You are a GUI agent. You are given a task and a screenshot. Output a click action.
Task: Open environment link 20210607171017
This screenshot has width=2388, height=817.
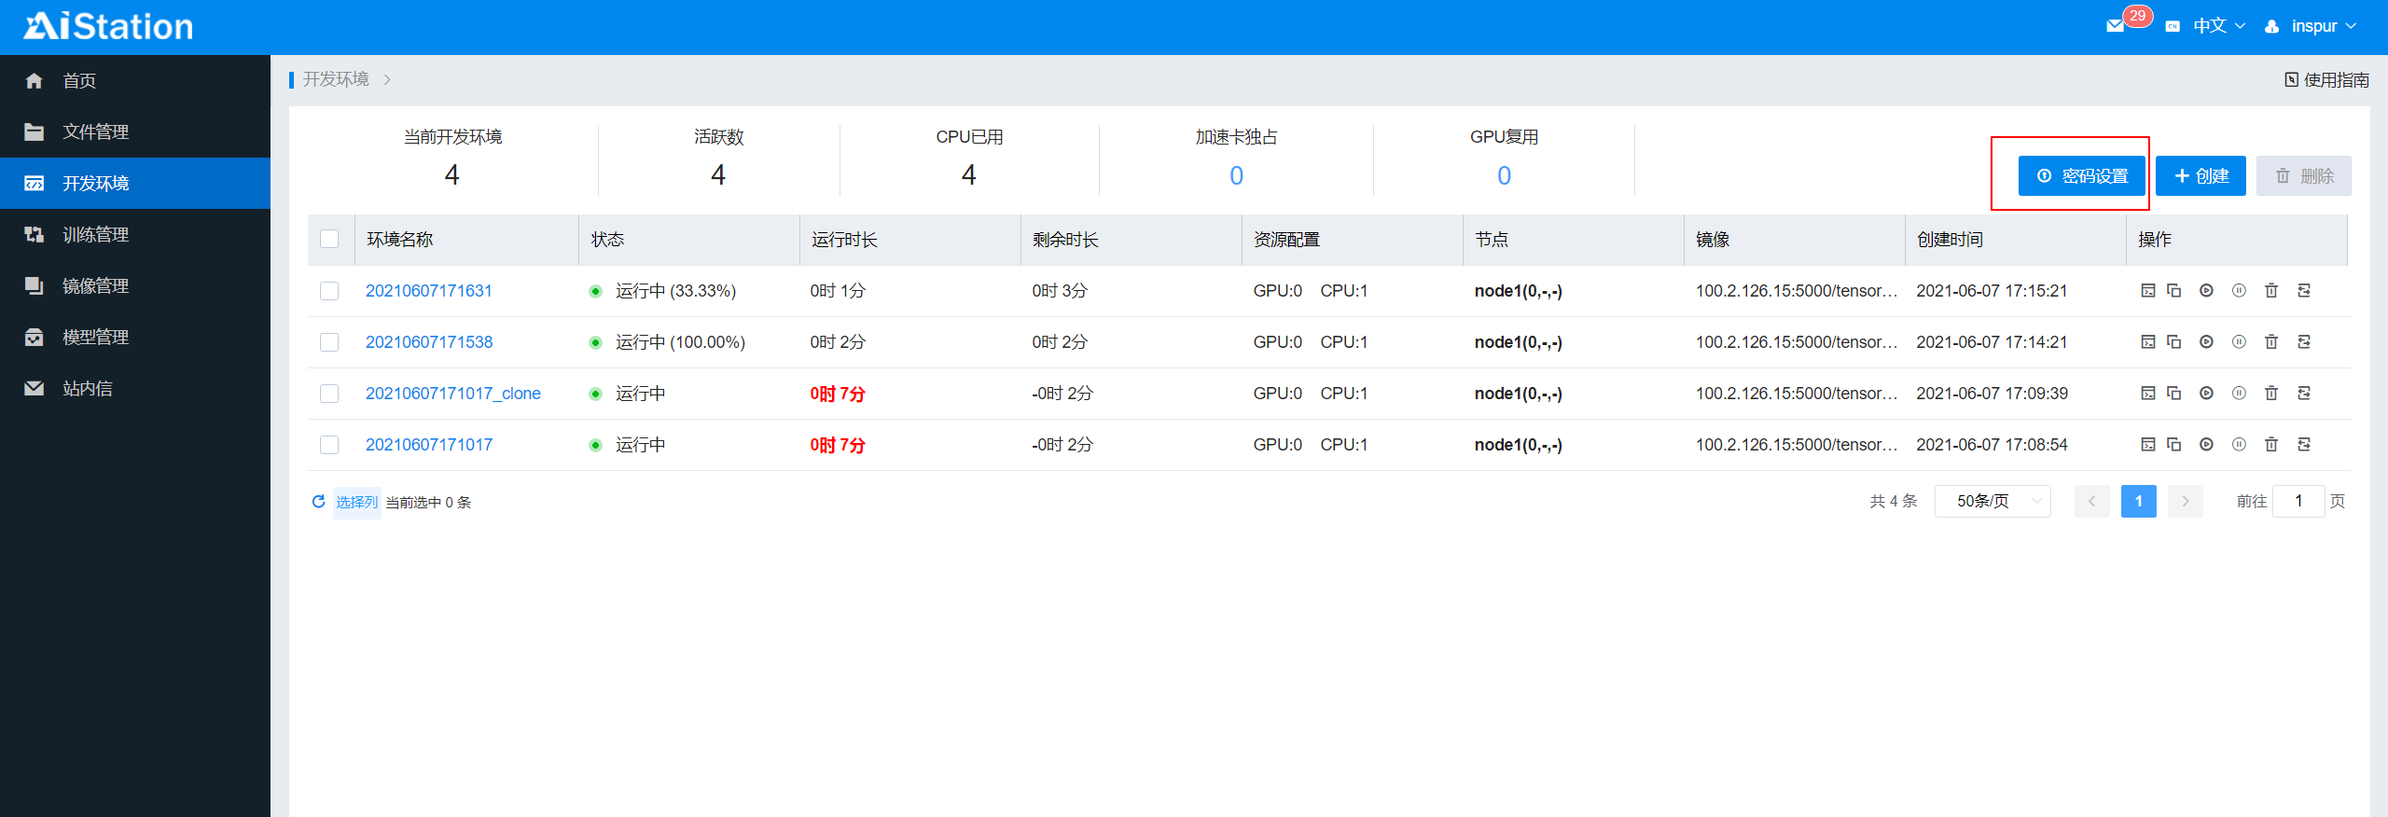pos(429,445)
